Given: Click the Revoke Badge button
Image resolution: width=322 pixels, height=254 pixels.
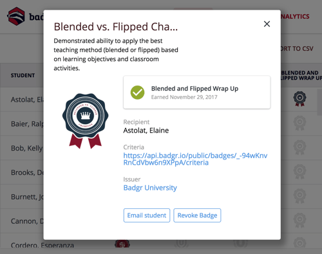Looking at the screenshot, I should tap(197, 215).
